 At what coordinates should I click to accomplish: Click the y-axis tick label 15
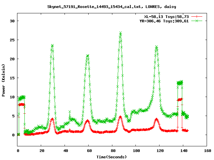12,78
